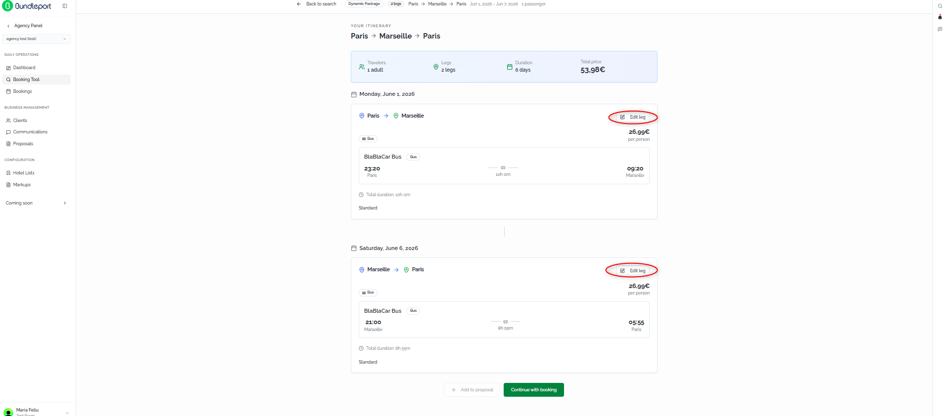The height and width of the screenshot is (416, 945).
Task: Select Booking Tool in the sidebar
Action: point(37,80)
